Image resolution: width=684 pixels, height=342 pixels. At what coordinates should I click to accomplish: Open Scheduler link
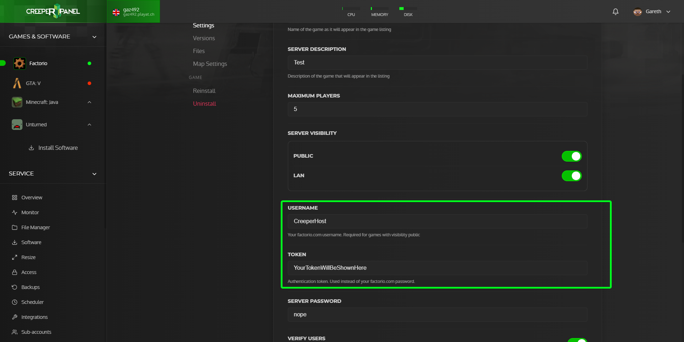[x=32, y=302]
